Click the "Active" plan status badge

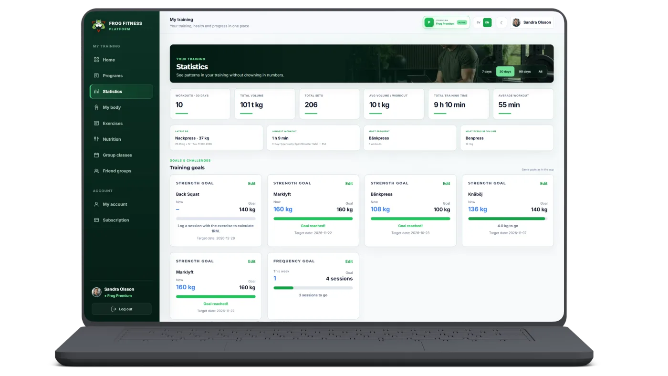coord(461,22)
